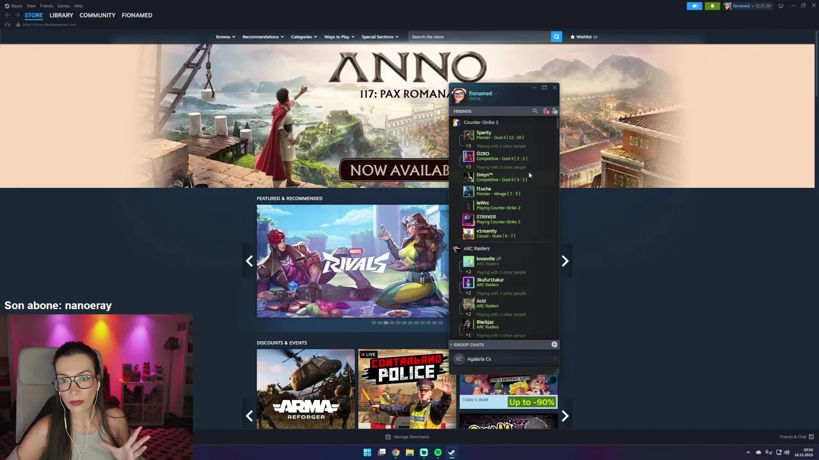Click Steam icon in the taskbar
819x460 pixels.
[x=452, y=452]
